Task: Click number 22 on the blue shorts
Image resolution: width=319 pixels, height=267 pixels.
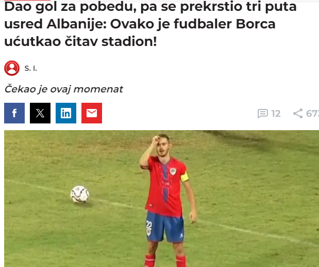Action: pos(149,225)
